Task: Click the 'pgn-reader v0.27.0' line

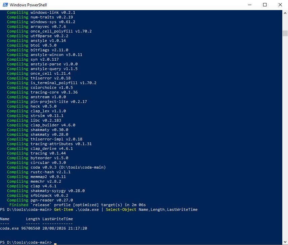Action: 40,200
